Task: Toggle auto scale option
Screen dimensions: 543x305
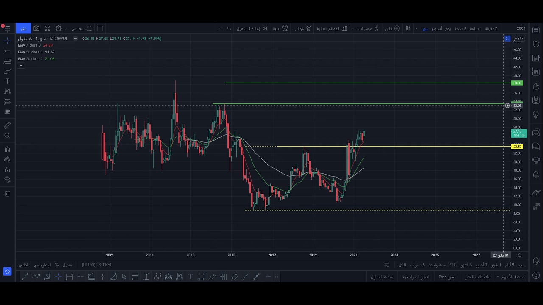Action: (x=24, y=265)
